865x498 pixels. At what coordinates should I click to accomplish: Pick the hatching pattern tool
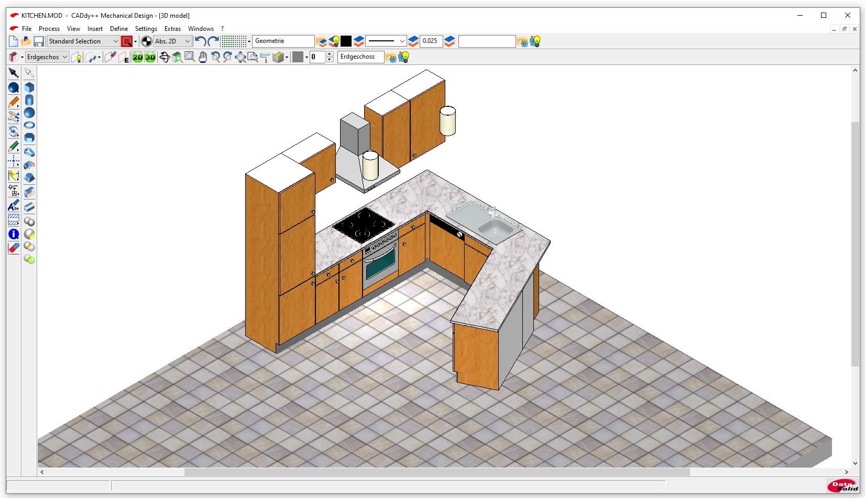14,219
